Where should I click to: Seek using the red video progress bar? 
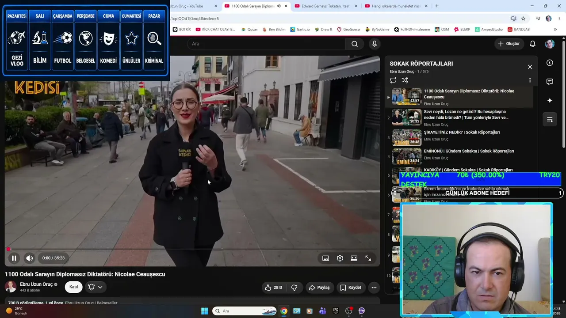tap(192, 249)
